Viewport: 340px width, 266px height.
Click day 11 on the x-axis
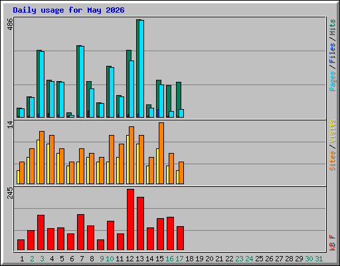pos(120,259)
